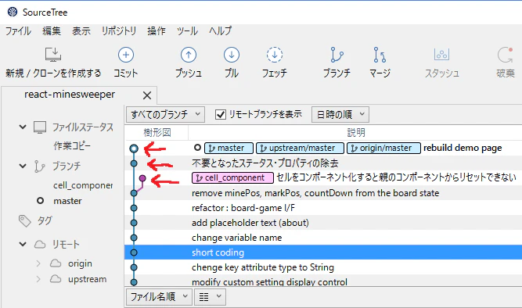Click the monitor icon beside ファイルステータス
This screenshot has height=308, width=522.
40,127
